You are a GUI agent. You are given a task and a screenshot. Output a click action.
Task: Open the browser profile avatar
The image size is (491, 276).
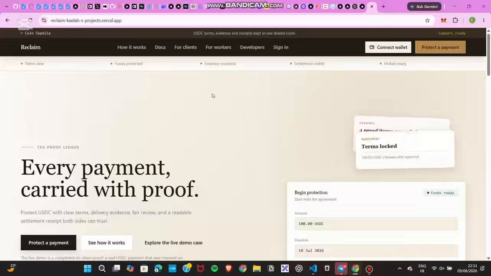(x=472, y=20)
